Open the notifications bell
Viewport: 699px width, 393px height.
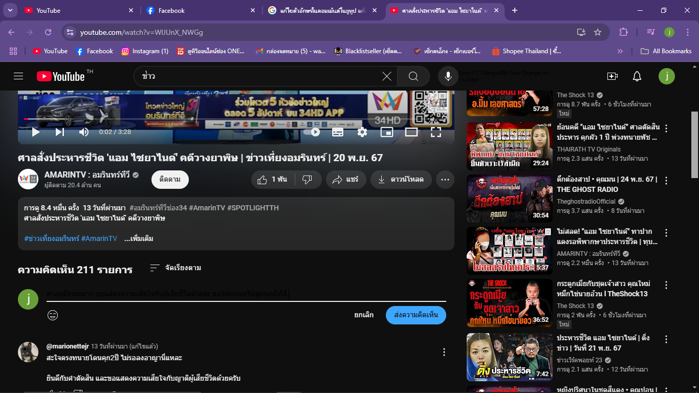pyautogui.click(x=637, y=76)
